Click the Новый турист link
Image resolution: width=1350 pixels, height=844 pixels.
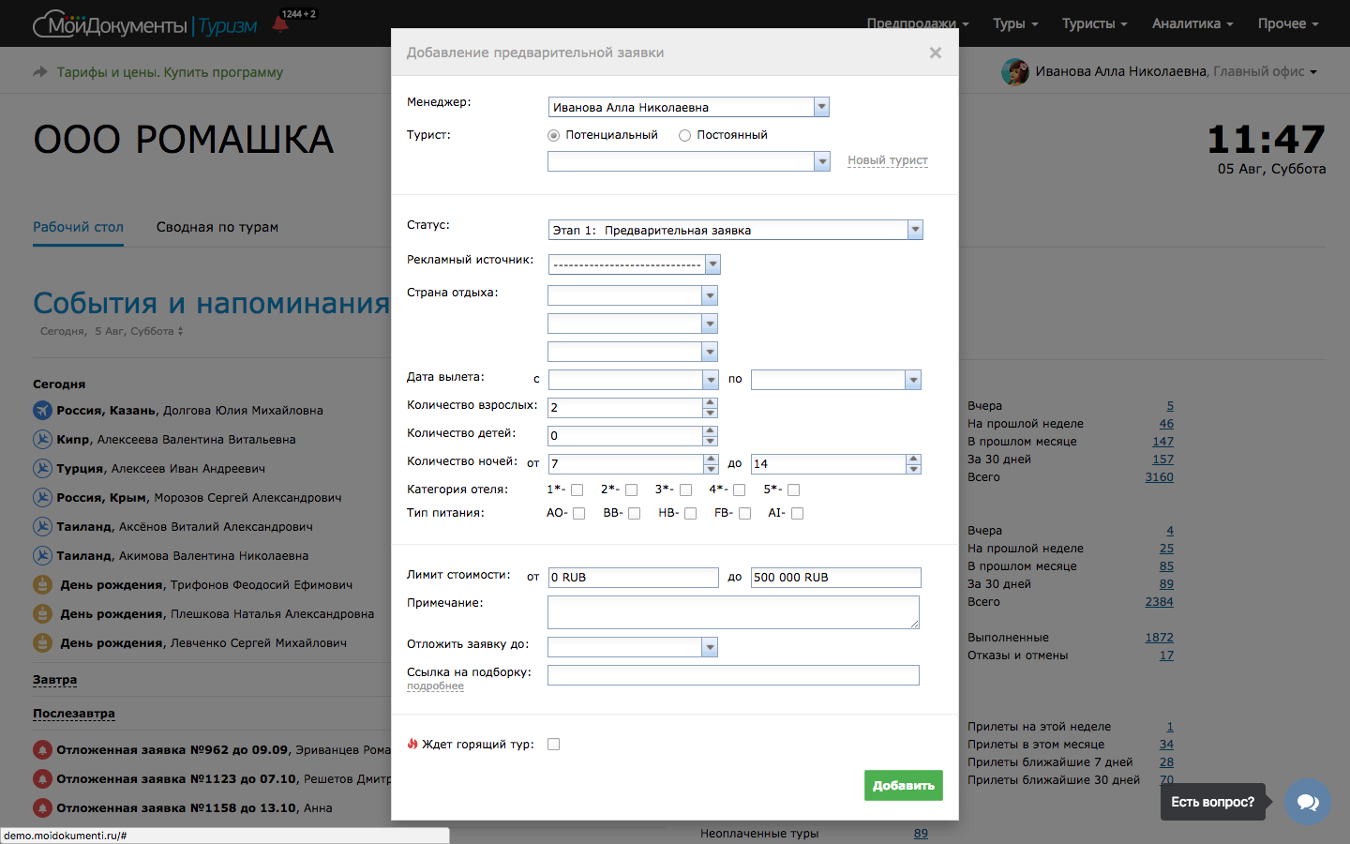tap(887, 160)
